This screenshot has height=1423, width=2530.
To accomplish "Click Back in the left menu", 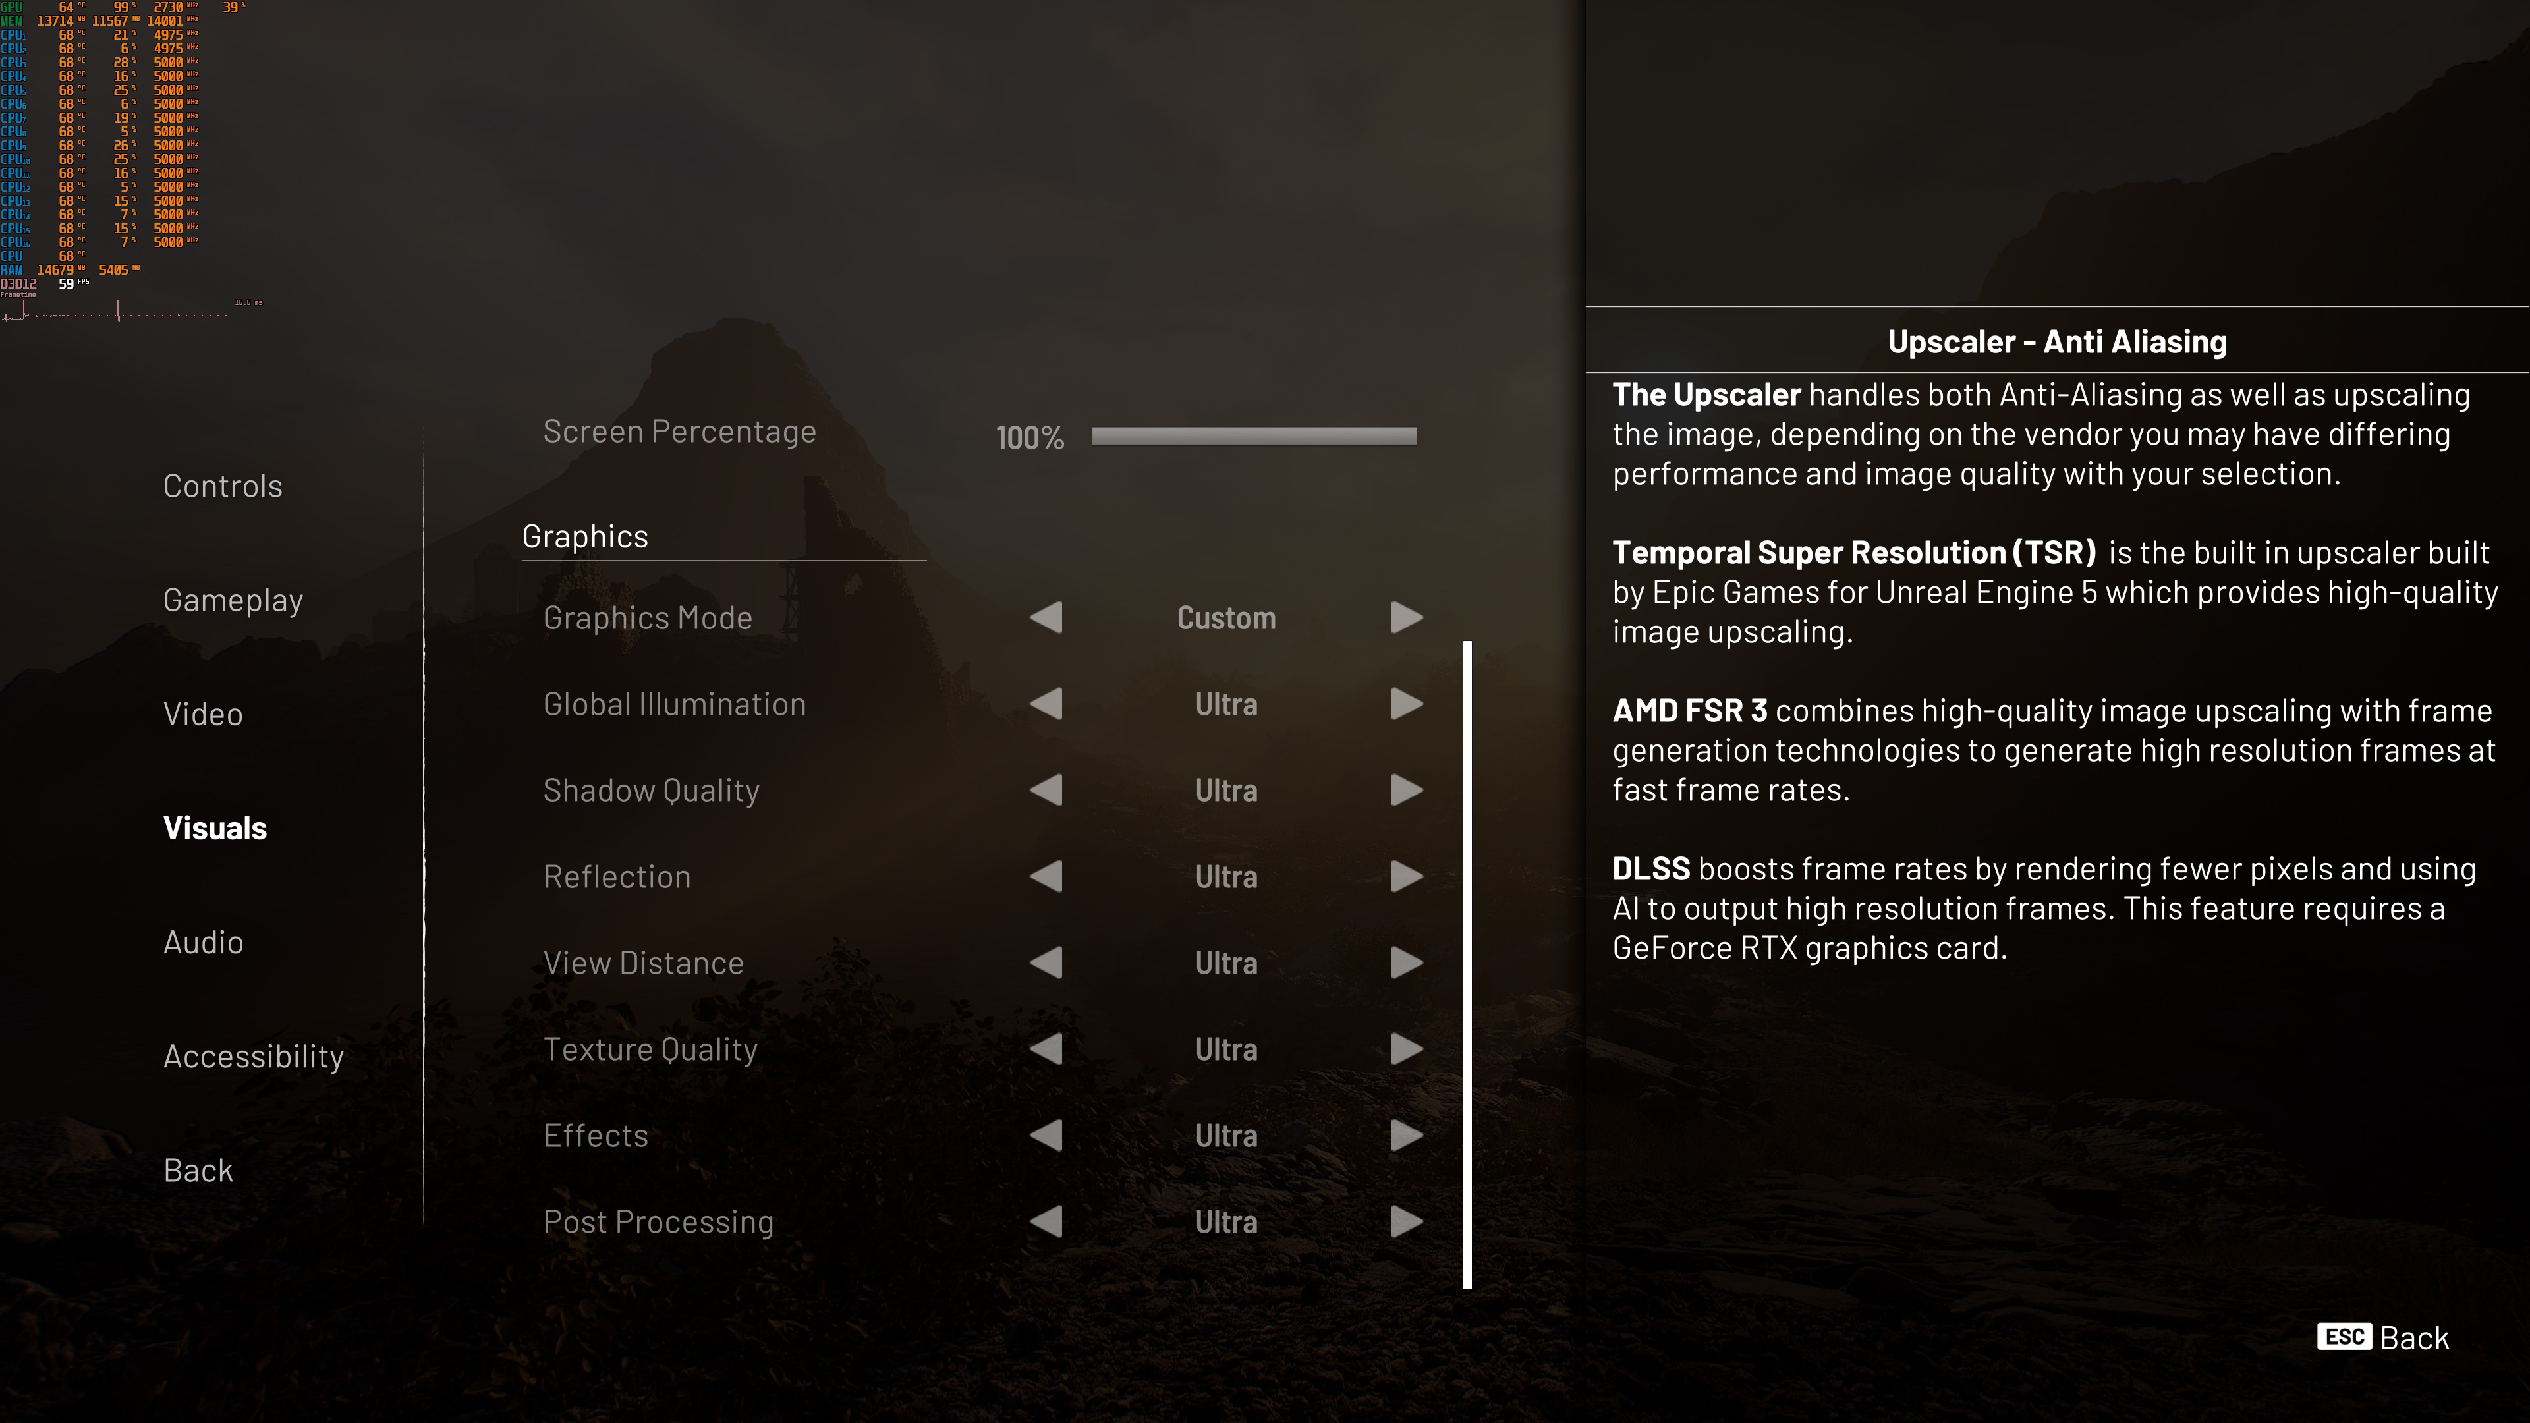I will pyautogui.click(x=198, y=1171).
